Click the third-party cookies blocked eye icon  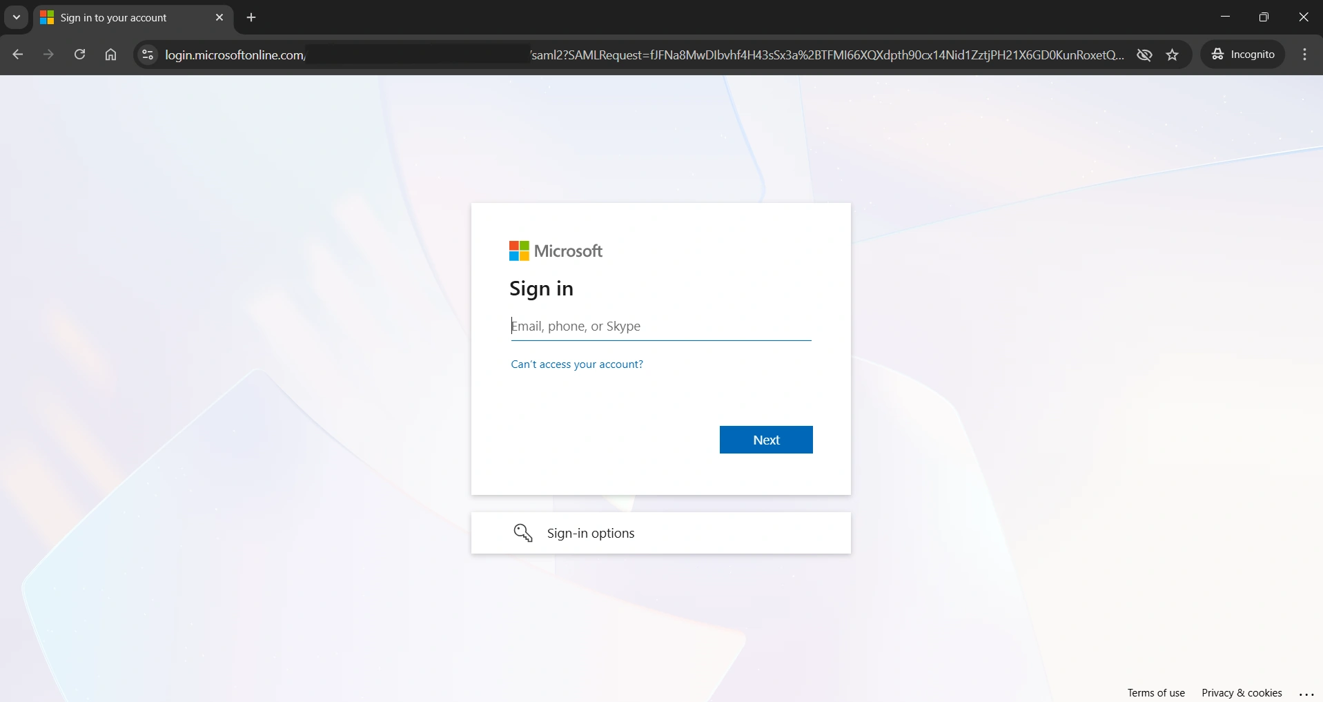click(x=1144, y=55)
